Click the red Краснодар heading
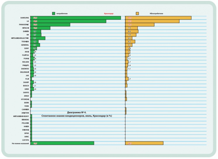 click(109, 13)
